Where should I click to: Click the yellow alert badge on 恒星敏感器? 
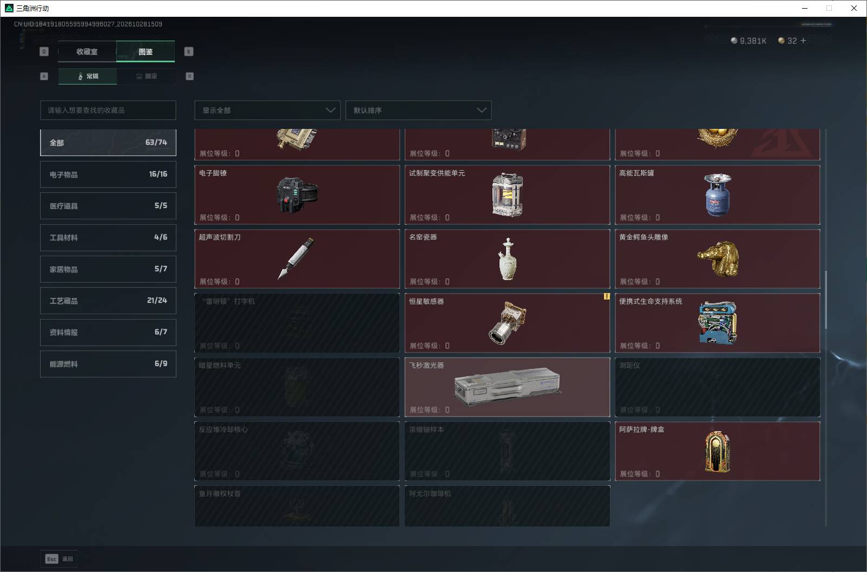pyautogui.click(x=607, y=296)
